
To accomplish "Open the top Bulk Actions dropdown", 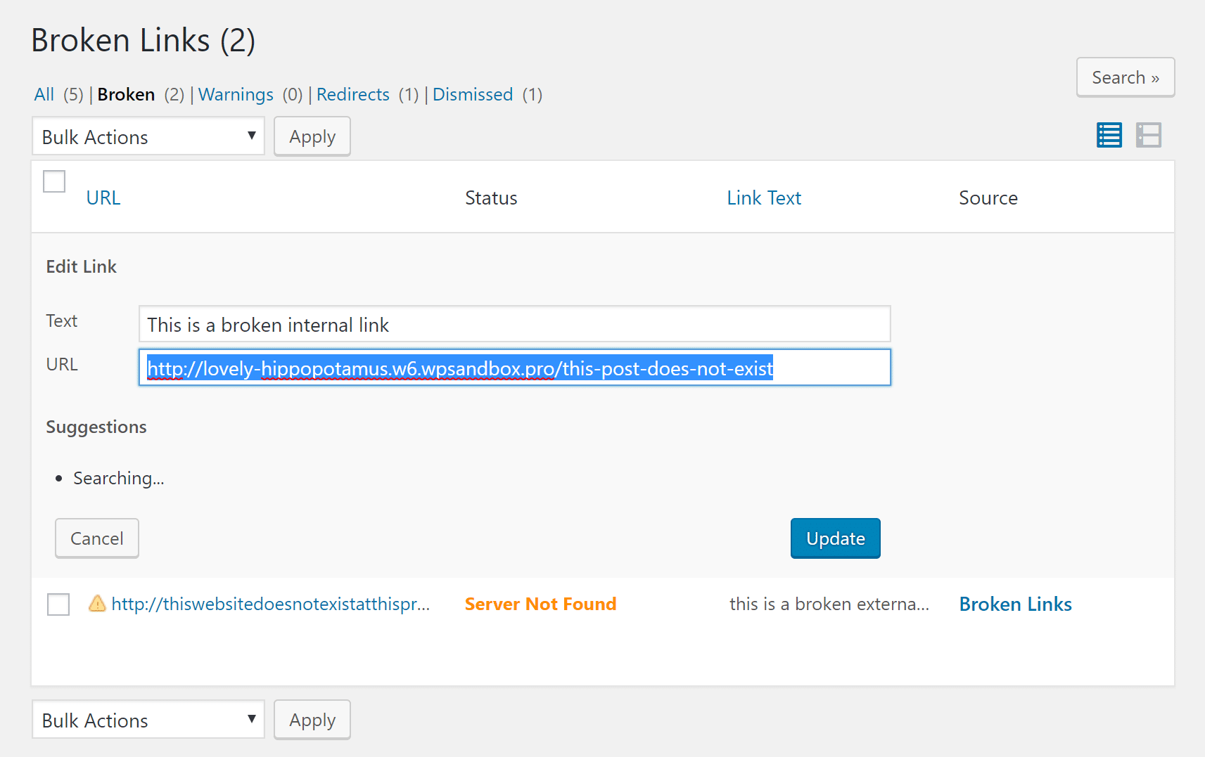I will [148, 136].
